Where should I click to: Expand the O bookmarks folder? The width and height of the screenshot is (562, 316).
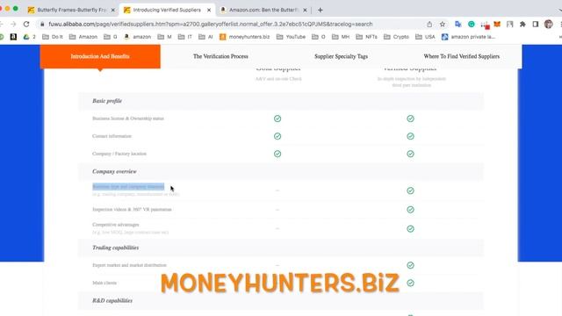point(319,37)
